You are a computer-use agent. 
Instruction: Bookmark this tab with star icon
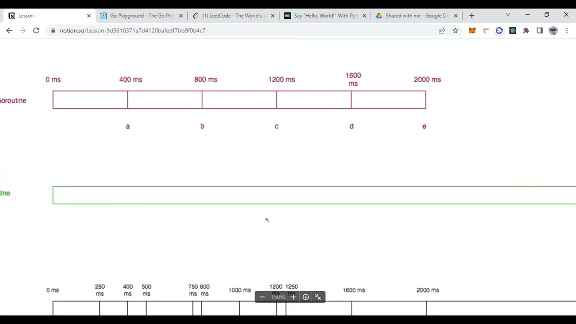click(x=455, y=31)
